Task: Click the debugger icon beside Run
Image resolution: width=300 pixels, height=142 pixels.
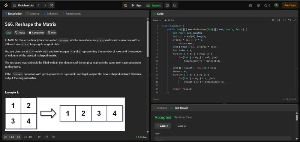Action: (125, 6)
